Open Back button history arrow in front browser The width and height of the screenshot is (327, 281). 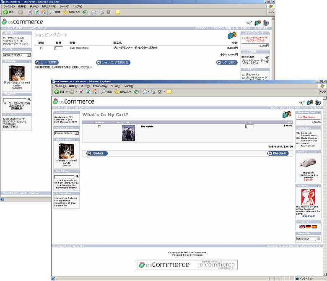67,92
